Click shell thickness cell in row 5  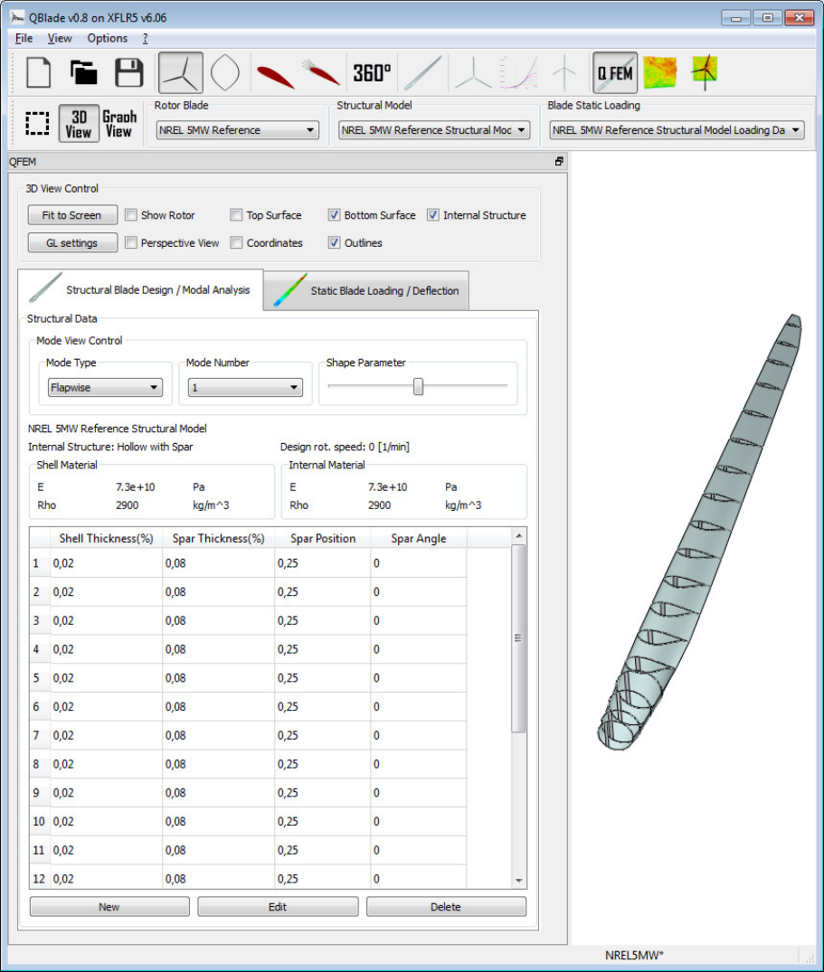pyautogui.click(x=106, y=678)
